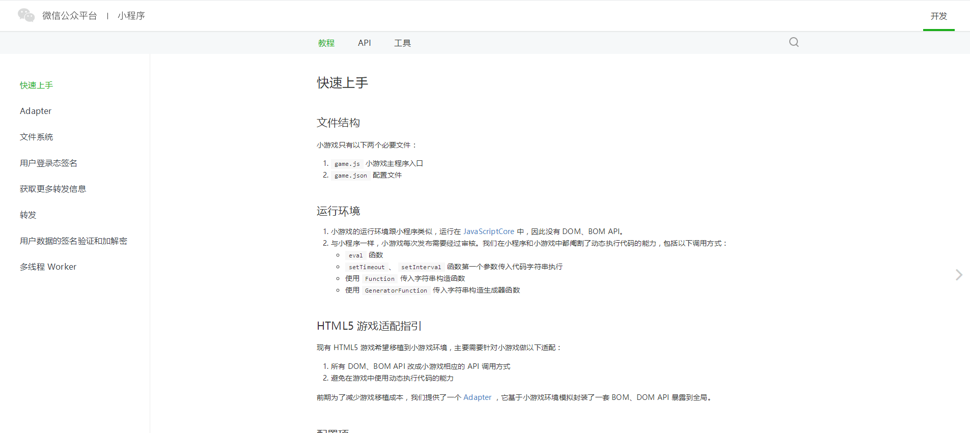Viewport: 970px width, 433px height.
Task: Click the 微信公众平台 title link
Action: coord(70,16)
